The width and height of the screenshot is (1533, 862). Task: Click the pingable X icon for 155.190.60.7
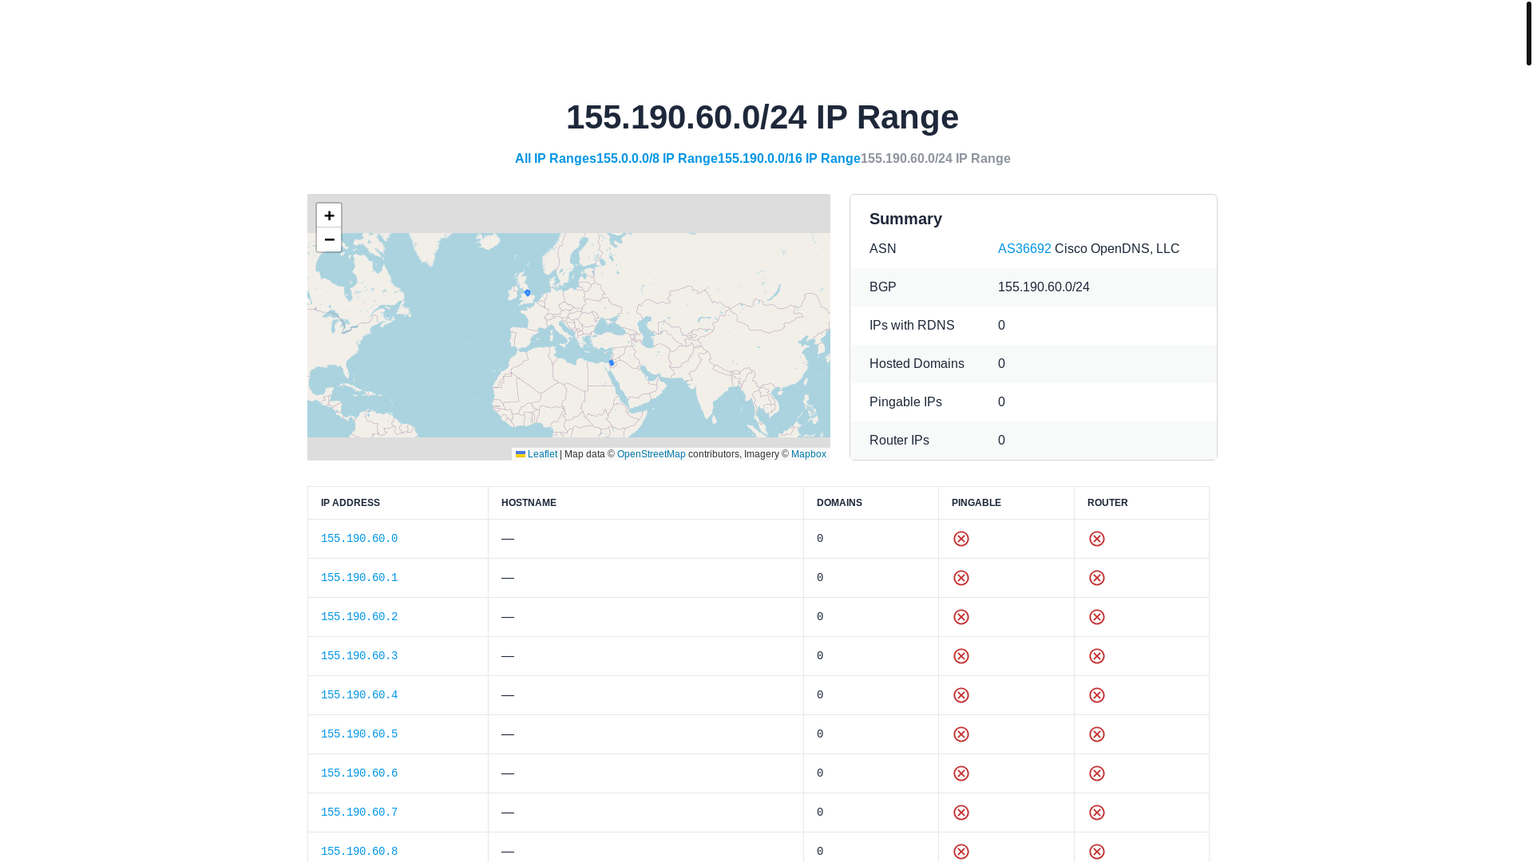961,813
